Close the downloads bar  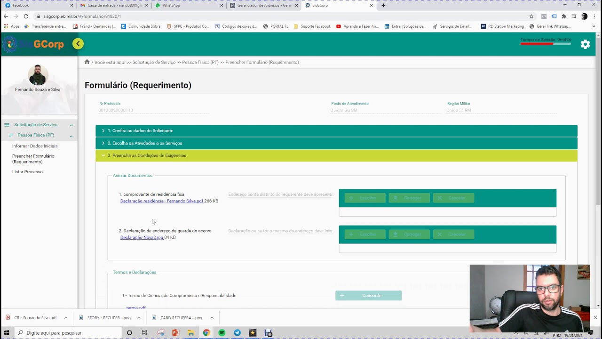click(x=595, y=317)
